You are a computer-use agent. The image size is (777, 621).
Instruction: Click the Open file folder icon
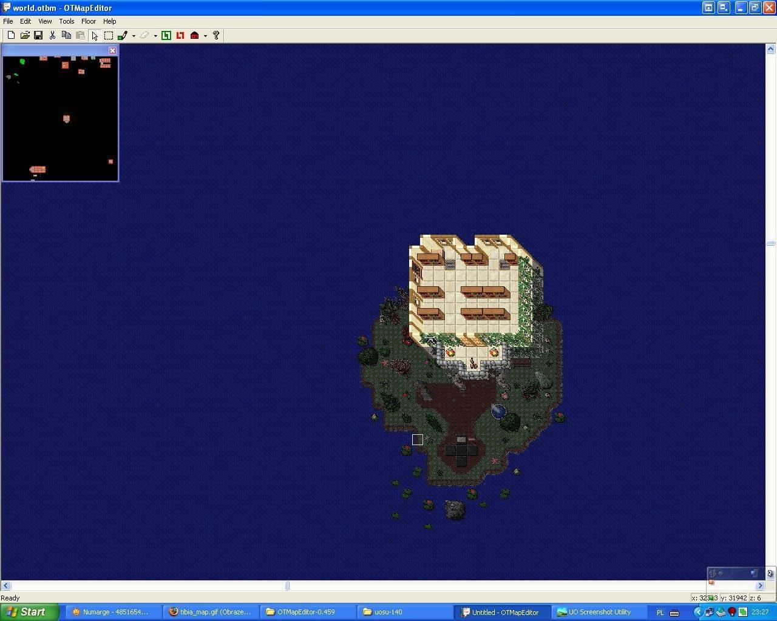point(25,35)
